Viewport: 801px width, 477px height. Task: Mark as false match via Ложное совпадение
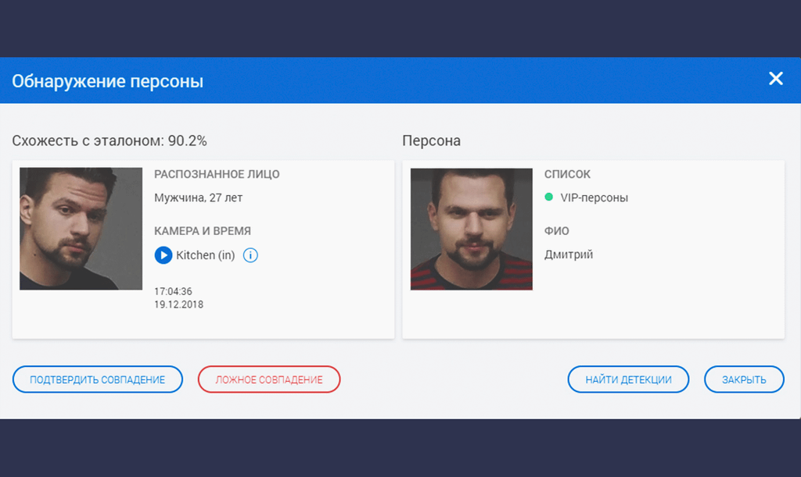[269, 379]
